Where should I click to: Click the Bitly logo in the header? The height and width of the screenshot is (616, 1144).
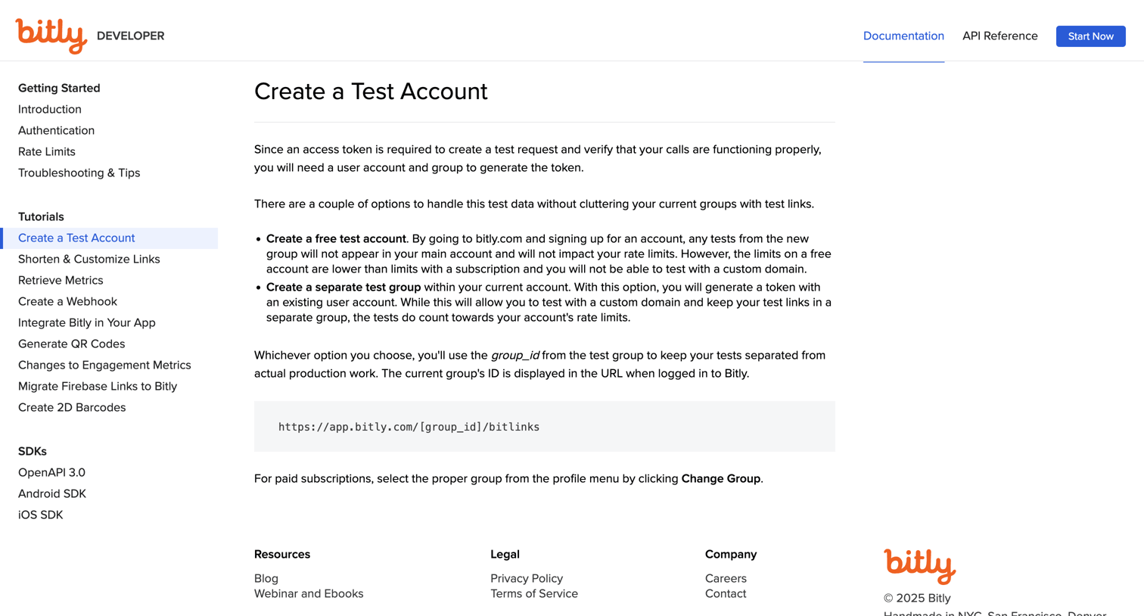(x=51, y=36)
